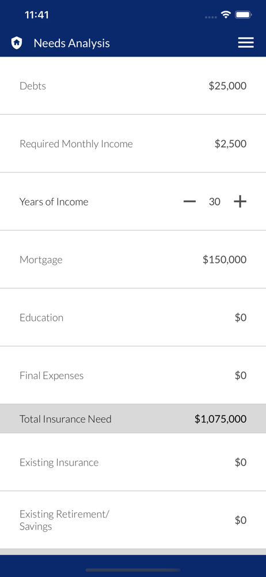
Task: Tap the Mortgage row label
Action: click(41, 260)
